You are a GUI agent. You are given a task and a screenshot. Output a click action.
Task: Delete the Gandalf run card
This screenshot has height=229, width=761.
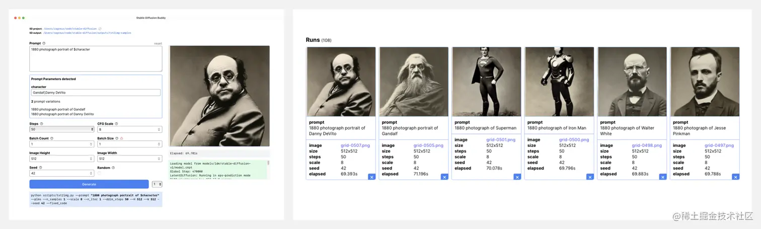[x=444, y=177]
